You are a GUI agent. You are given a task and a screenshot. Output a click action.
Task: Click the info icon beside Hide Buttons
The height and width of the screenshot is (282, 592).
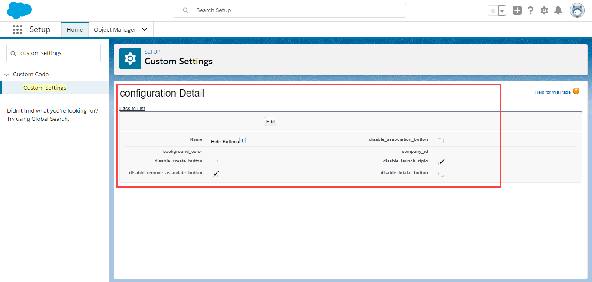[x=243, y=140]
